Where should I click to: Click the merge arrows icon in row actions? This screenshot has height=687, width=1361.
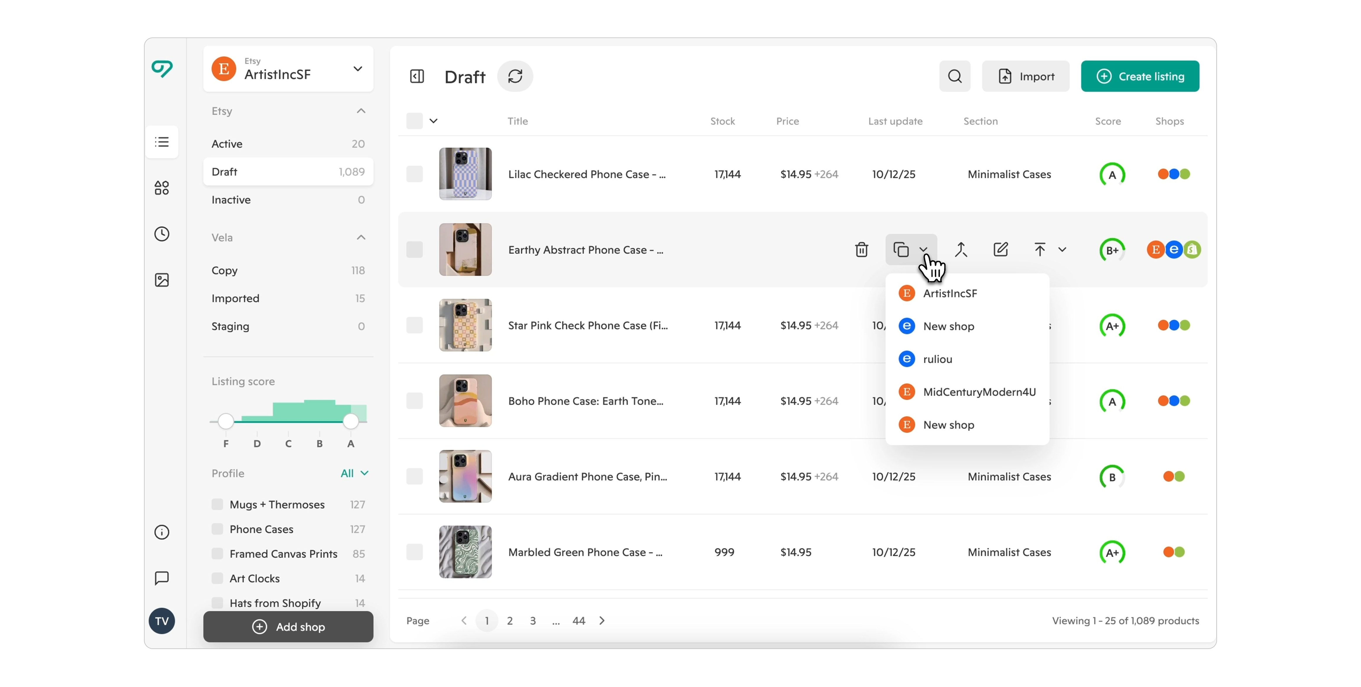(x=961, y=249)
